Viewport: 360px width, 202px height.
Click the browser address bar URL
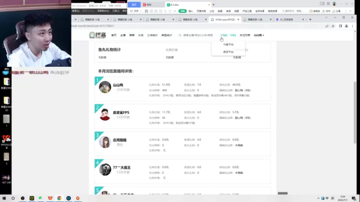[x=93, y=26]
